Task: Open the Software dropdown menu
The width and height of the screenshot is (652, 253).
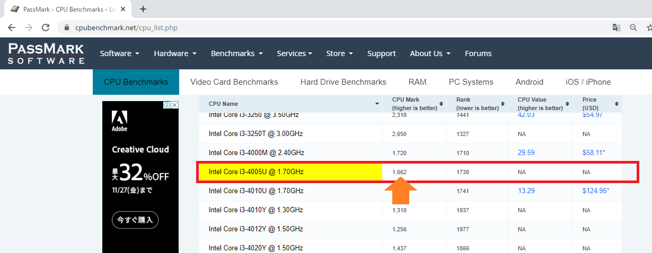Action: point(119,53)
